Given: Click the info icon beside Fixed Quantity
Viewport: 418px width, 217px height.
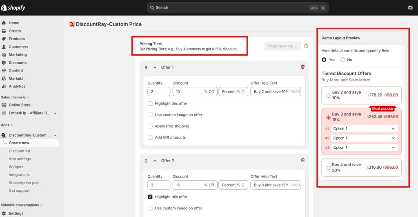Looking at the screenshot, I should (306, 46).
